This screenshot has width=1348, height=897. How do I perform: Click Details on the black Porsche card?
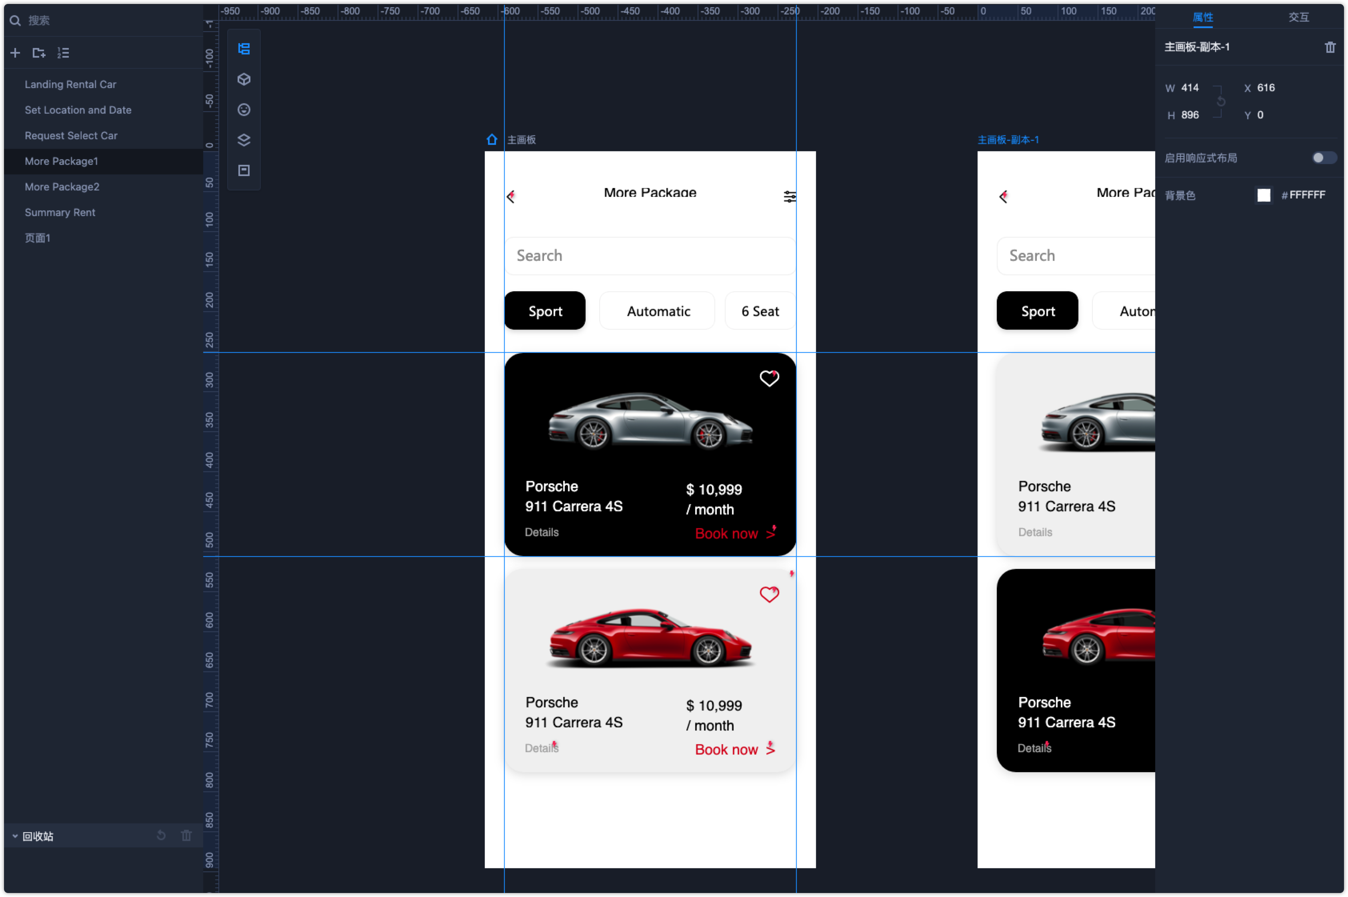[x=542, y=532]
